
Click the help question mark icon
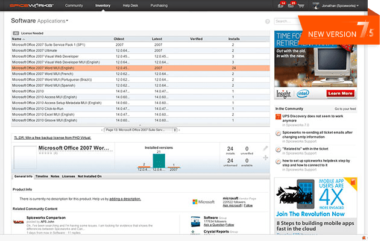click(x=267, y=22)
